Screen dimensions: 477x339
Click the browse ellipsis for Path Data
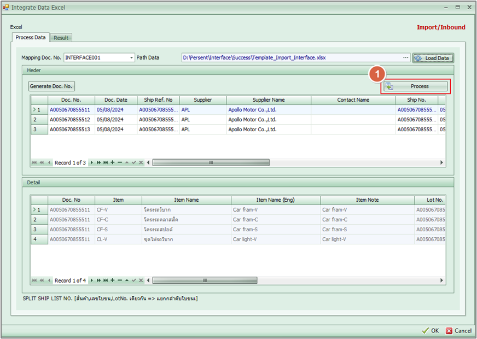tap(405, 57)
